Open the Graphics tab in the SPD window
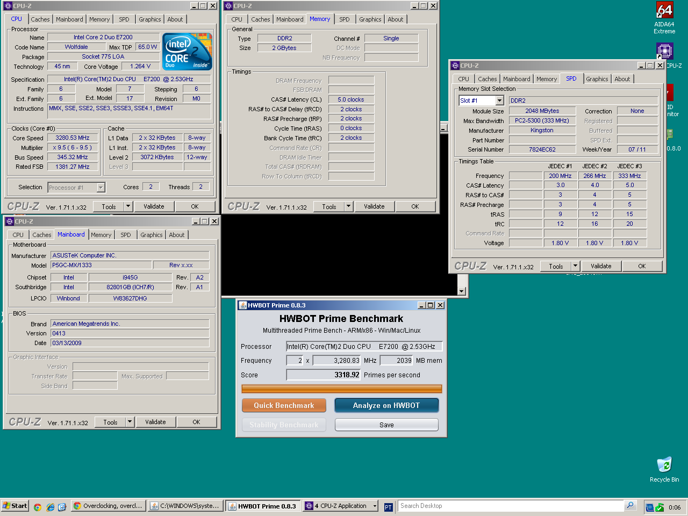 (597, 79)
